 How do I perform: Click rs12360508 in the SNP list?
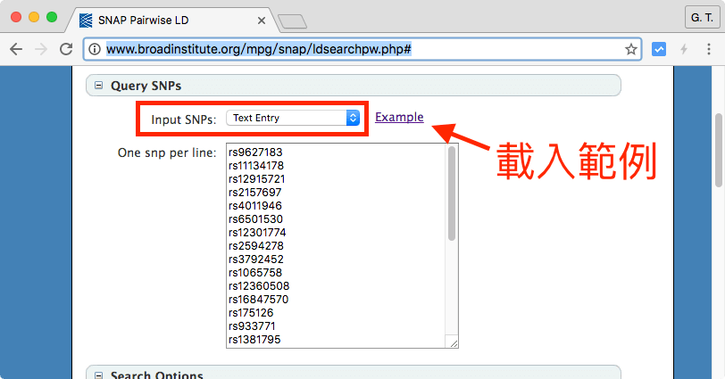tap(259, 286)
